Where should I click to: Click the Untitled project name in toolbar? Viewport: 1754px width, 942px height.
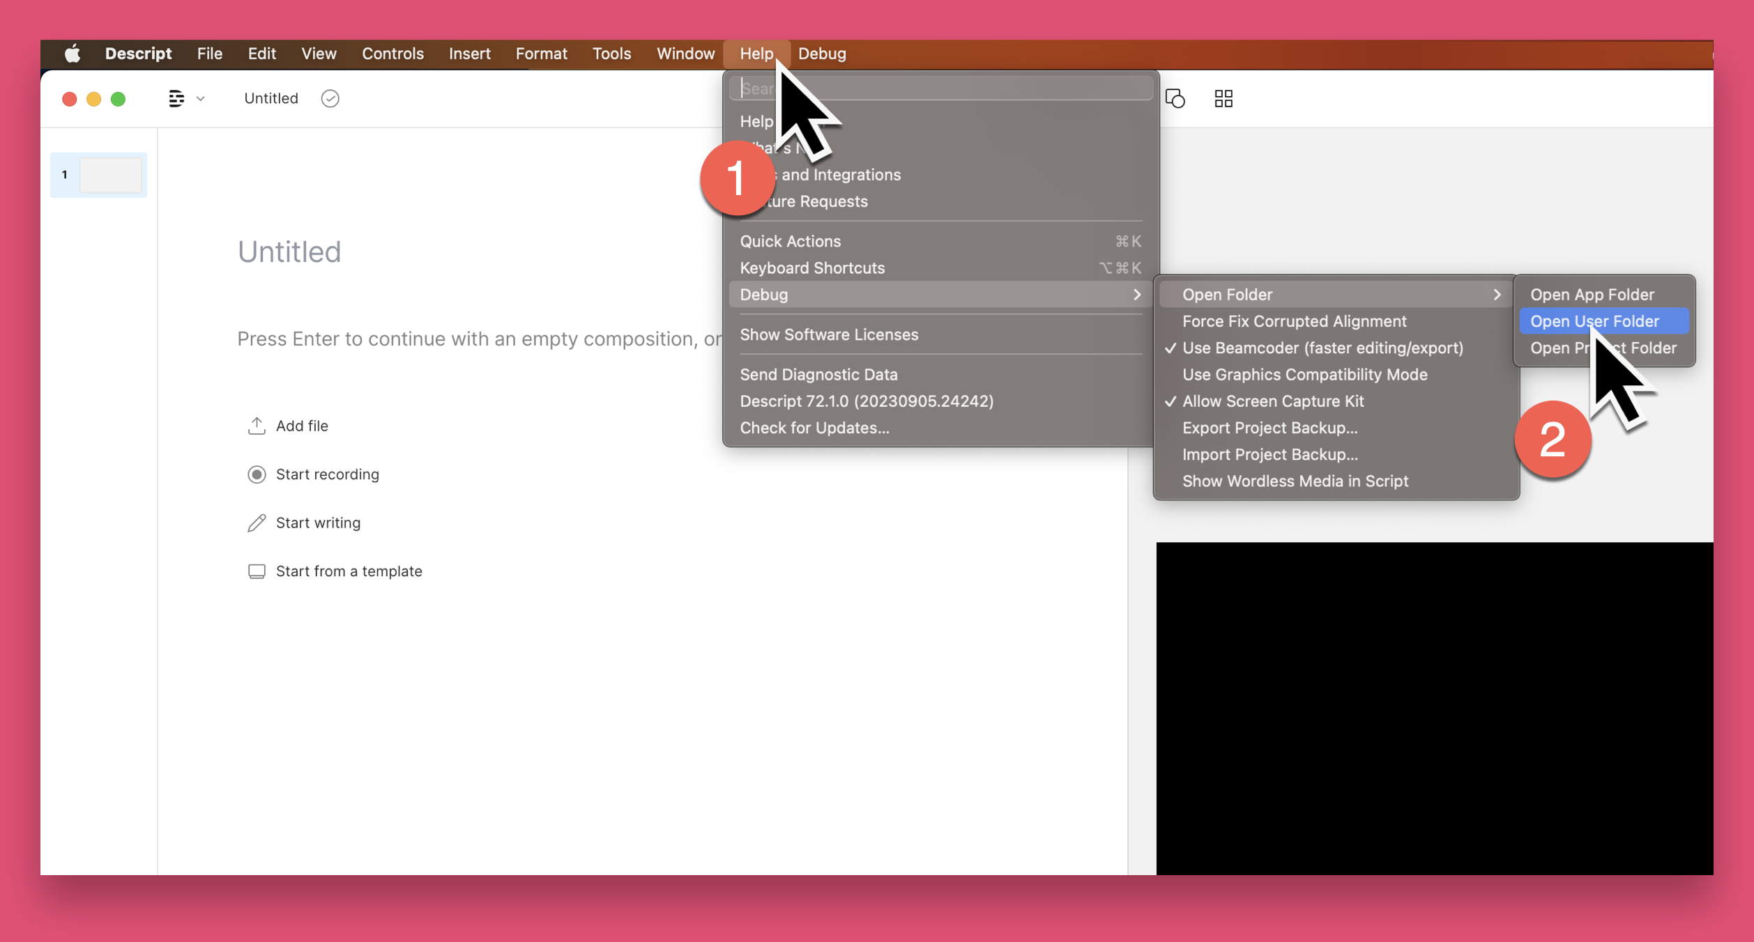click(x=271, y=98)
